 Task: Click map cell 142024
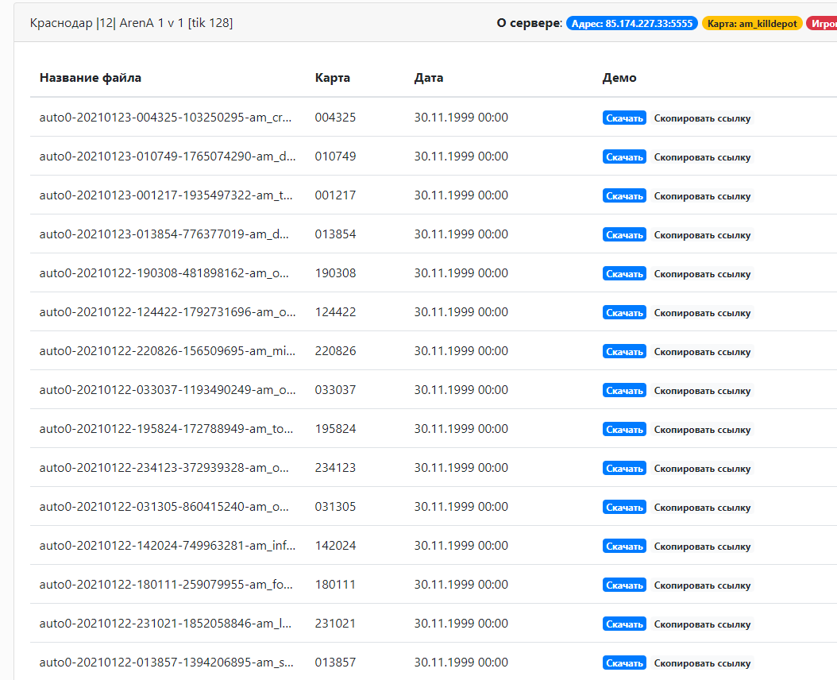(335, 547)
